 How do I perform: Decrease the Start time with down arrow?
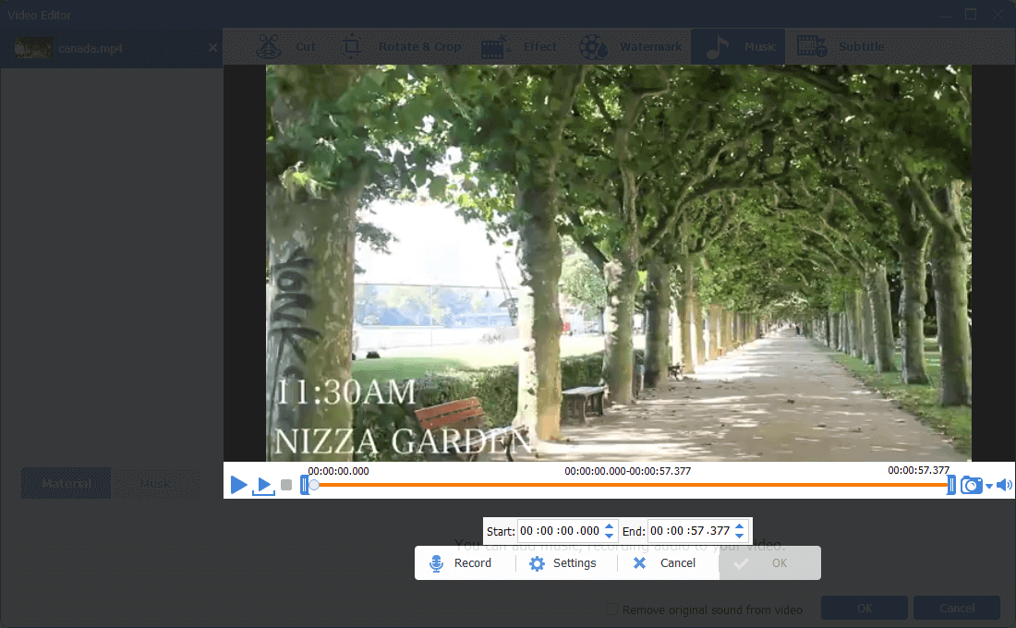pos(609,536)
